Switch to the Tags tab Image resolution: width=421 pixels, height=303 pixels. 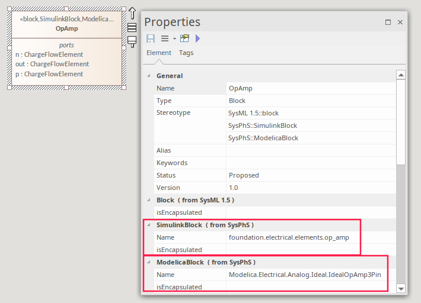click(186, 53)
